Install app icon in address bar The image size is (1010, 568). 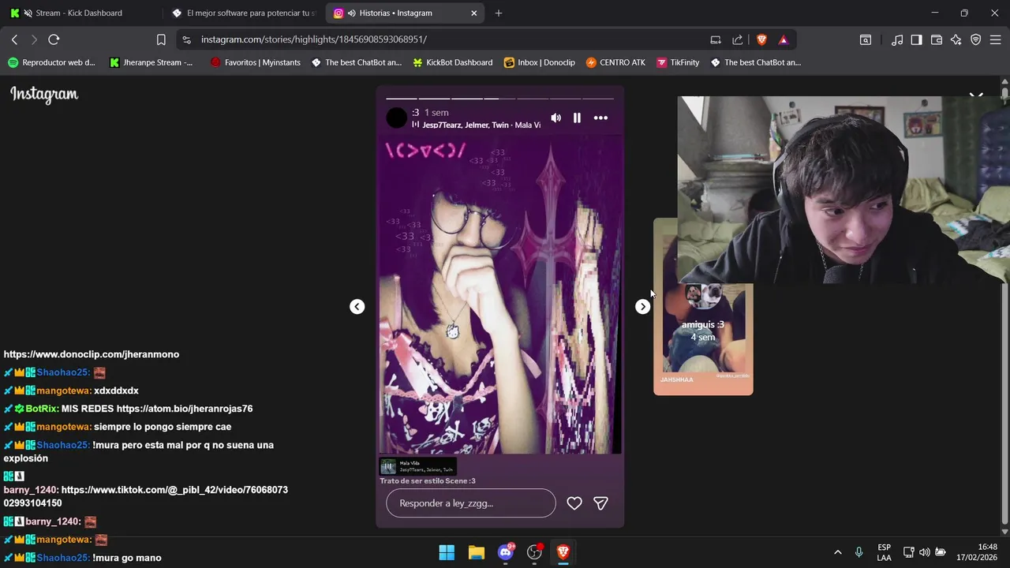(716, 39)
